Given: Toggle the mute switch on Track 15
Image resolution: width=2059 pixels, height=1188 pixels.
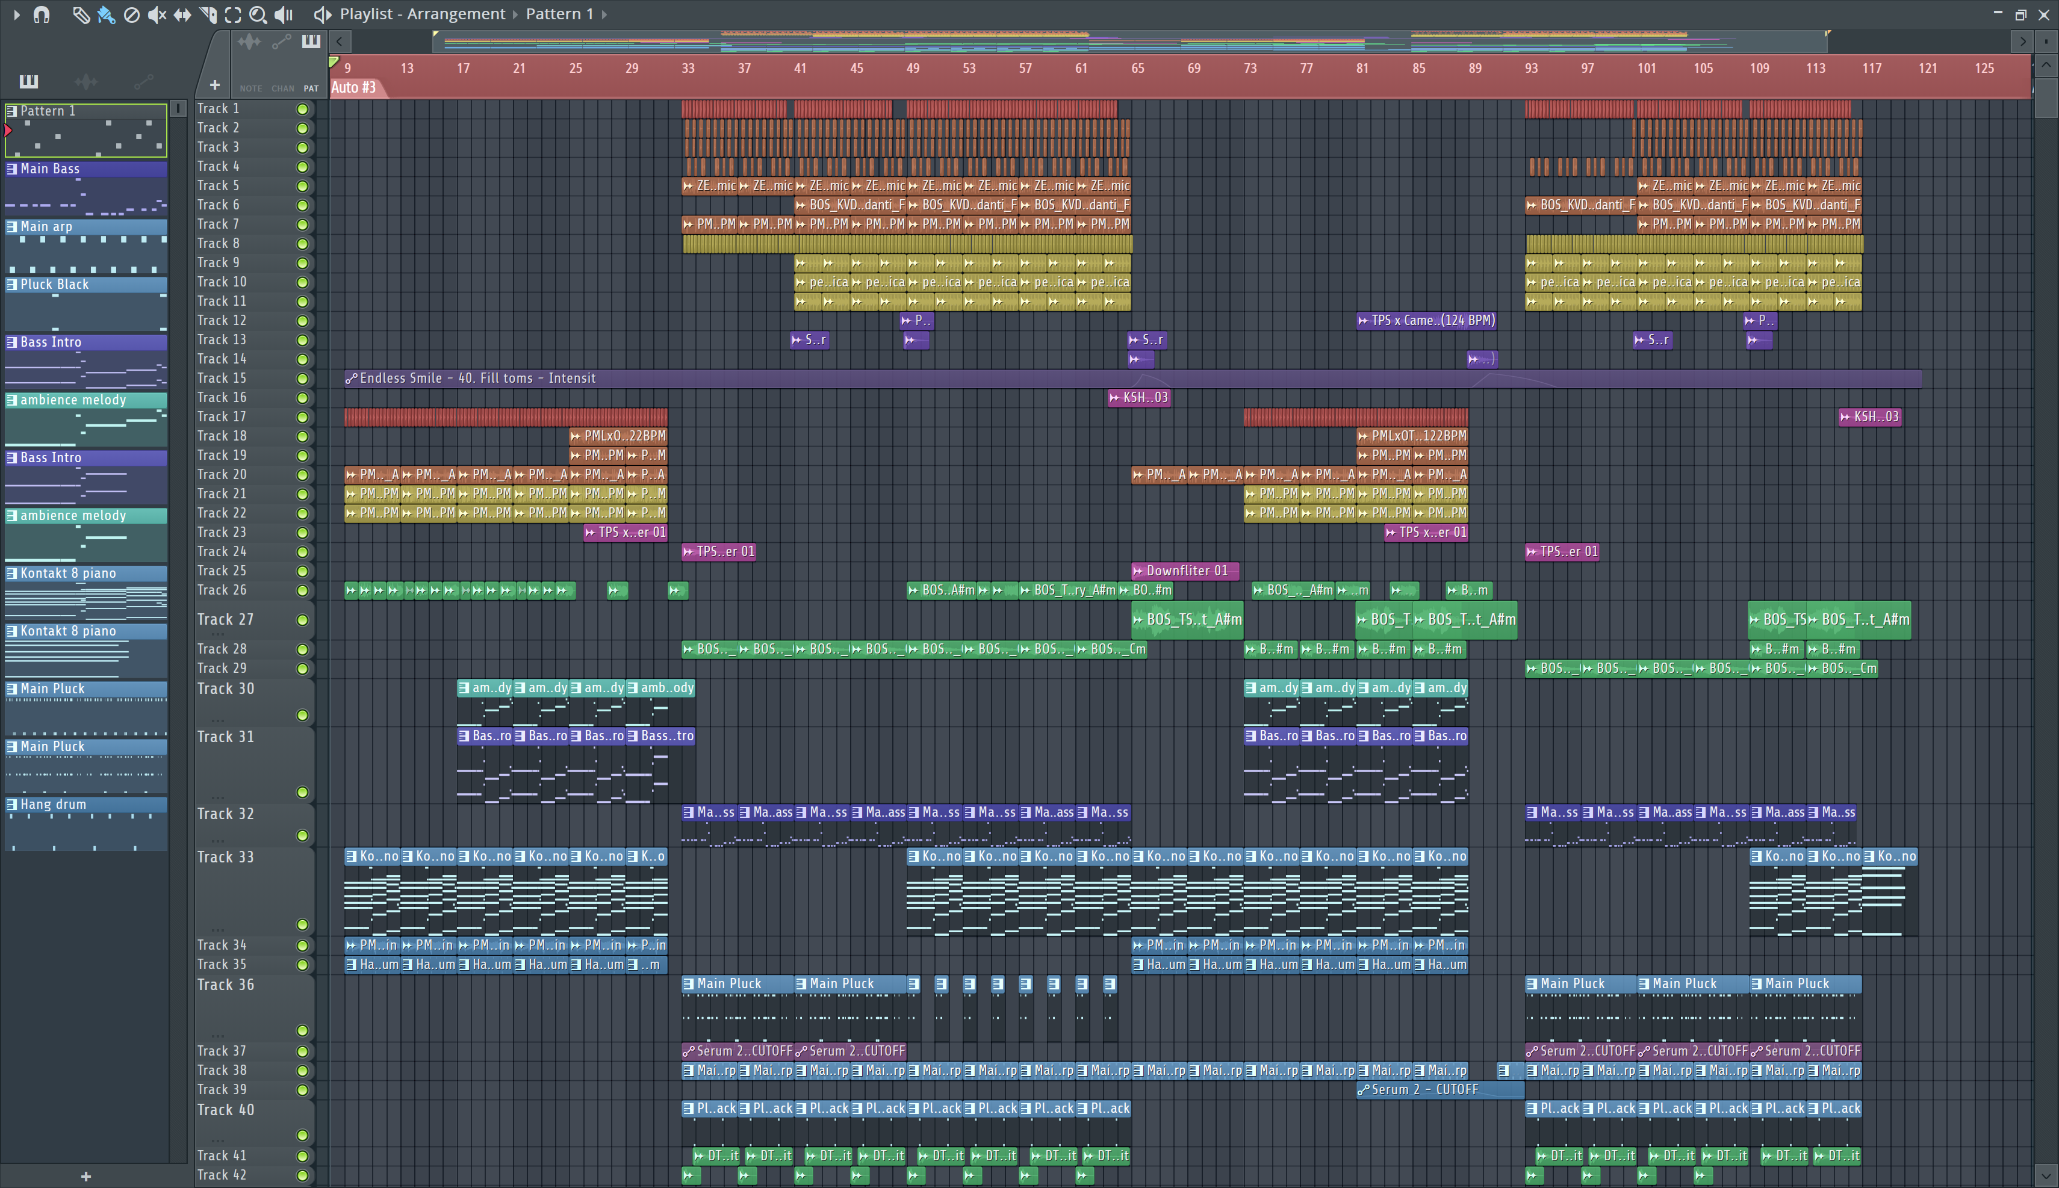Looking at the screenshot, I should click(x=302, y=379).
